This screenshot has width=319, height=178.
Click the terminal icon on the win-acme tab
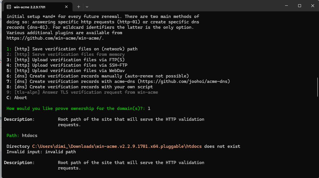(x=9, y=7)
